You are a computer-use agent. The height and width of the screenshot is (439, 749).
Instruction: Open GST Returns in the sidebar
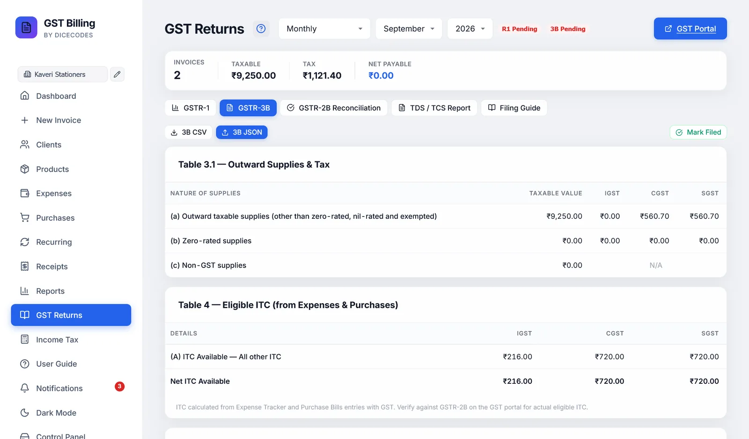[71, 315]
